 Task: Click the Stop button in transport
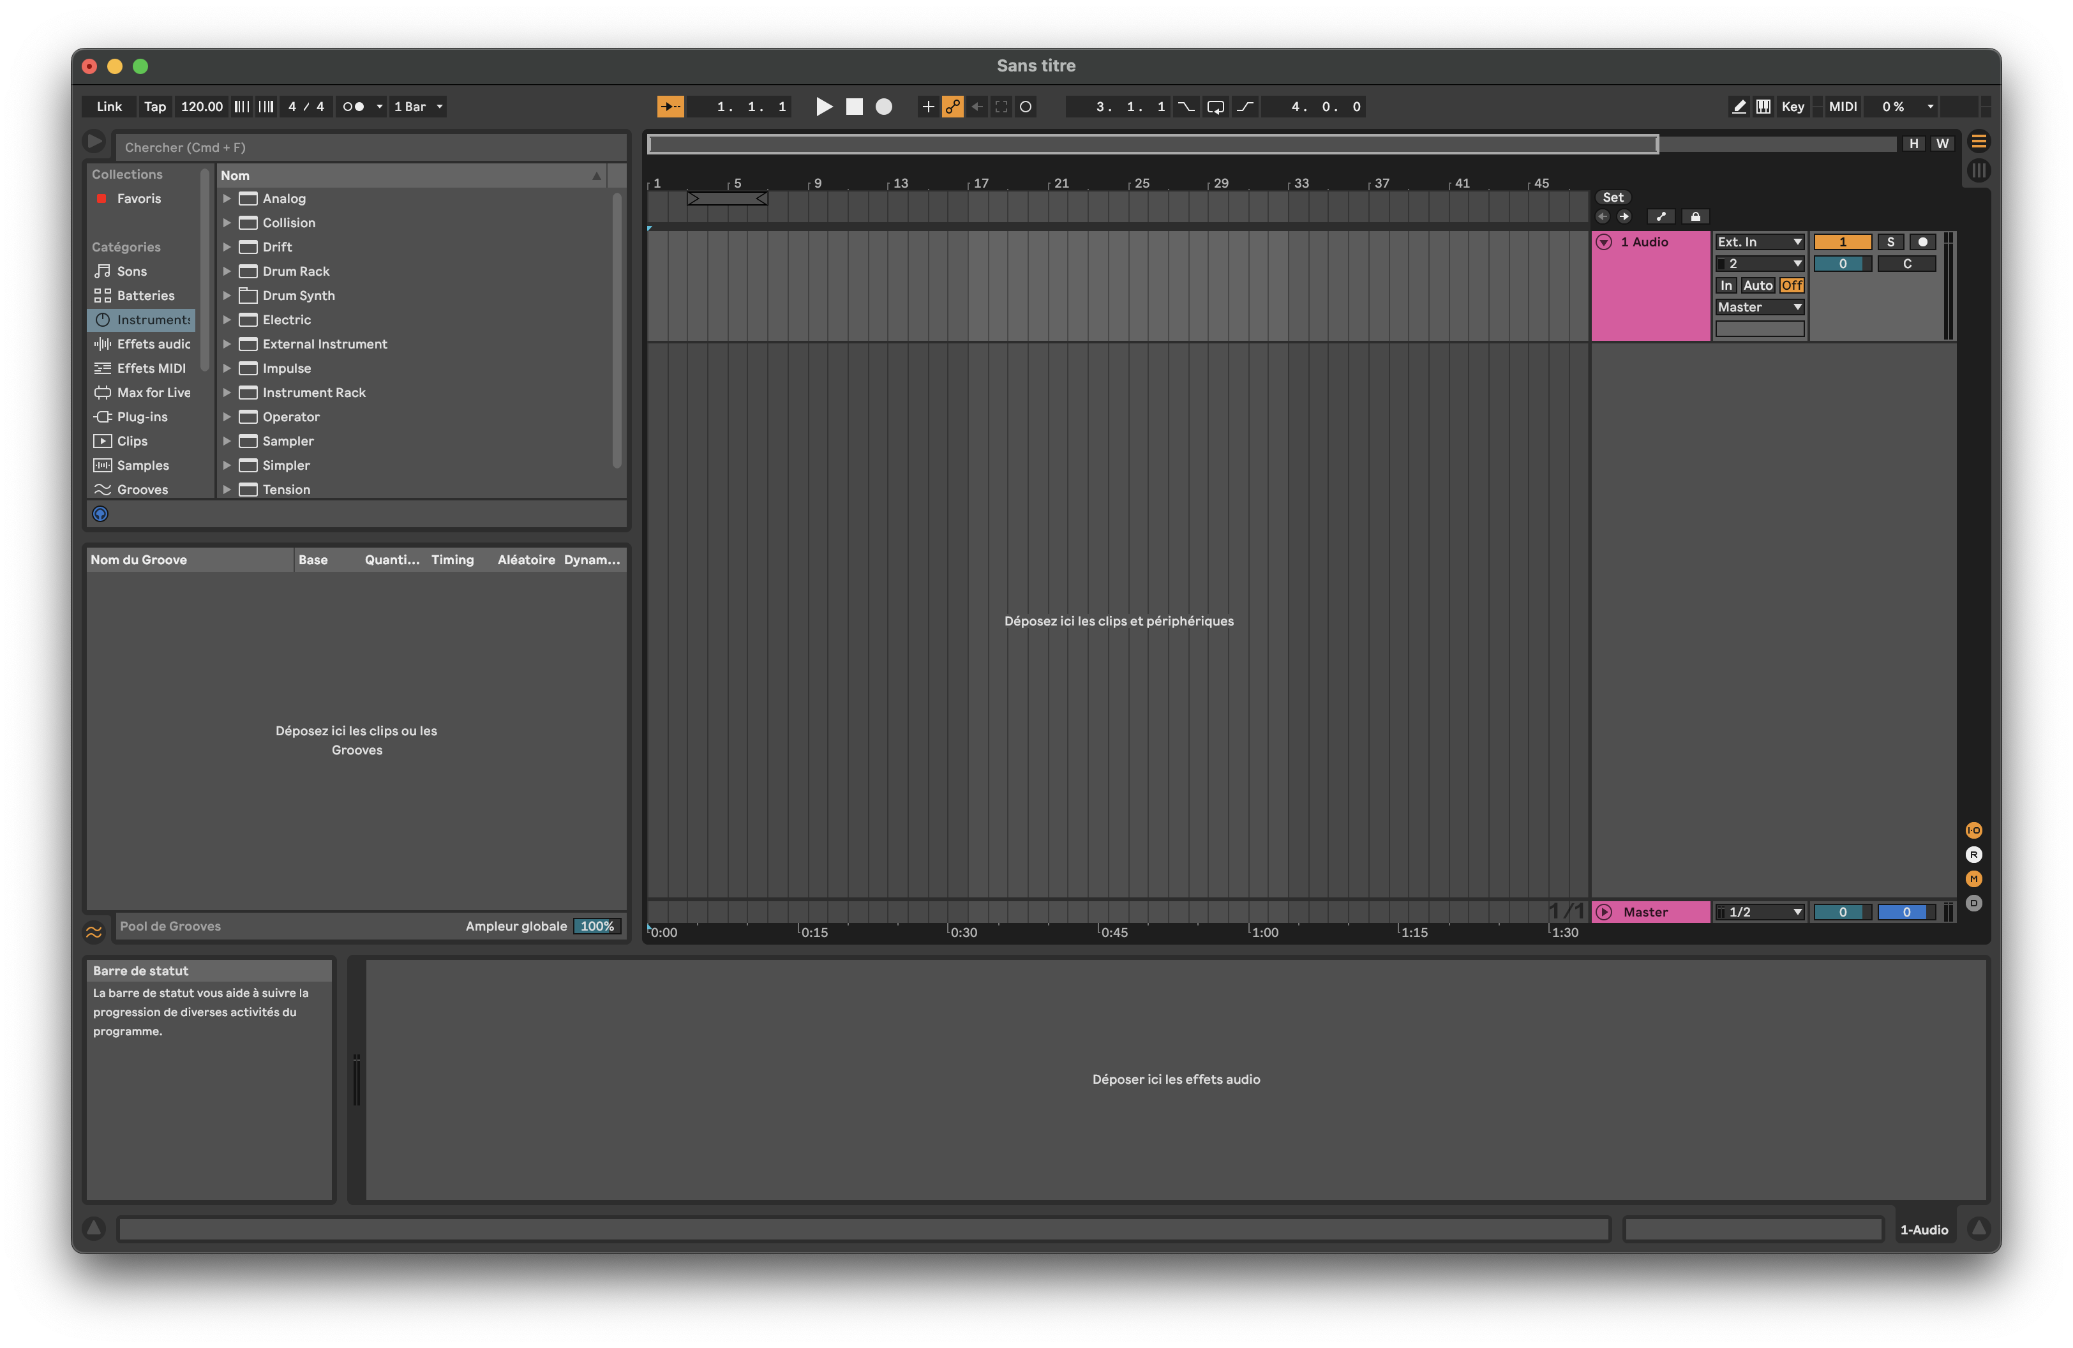point(853,106)
